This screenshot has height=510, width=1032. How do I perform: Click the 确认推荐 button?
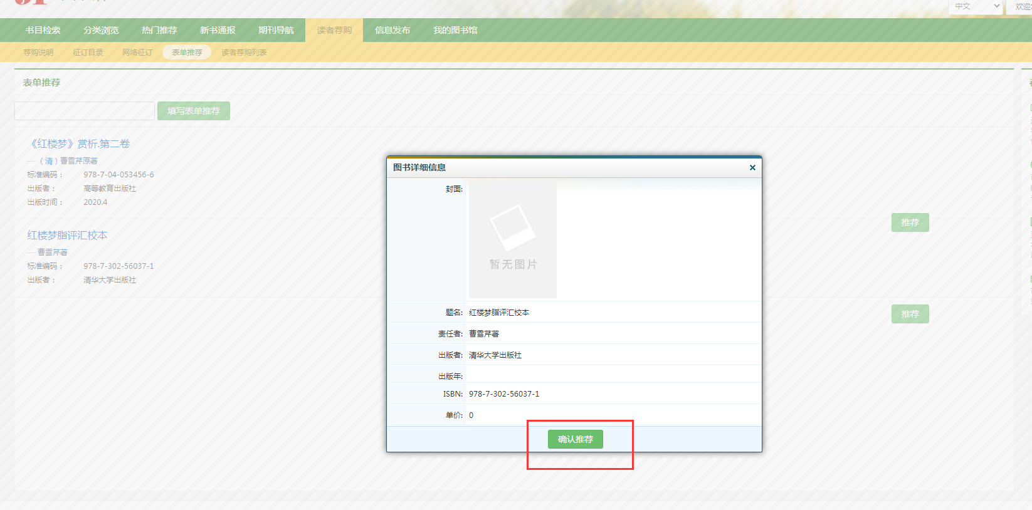(575, 439)
